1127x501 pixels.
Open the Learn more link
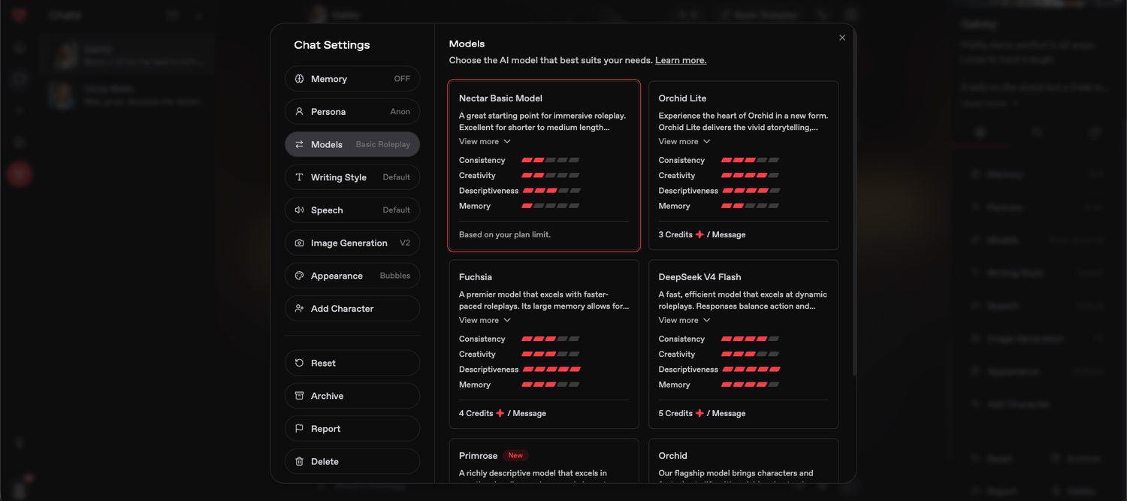681,60
